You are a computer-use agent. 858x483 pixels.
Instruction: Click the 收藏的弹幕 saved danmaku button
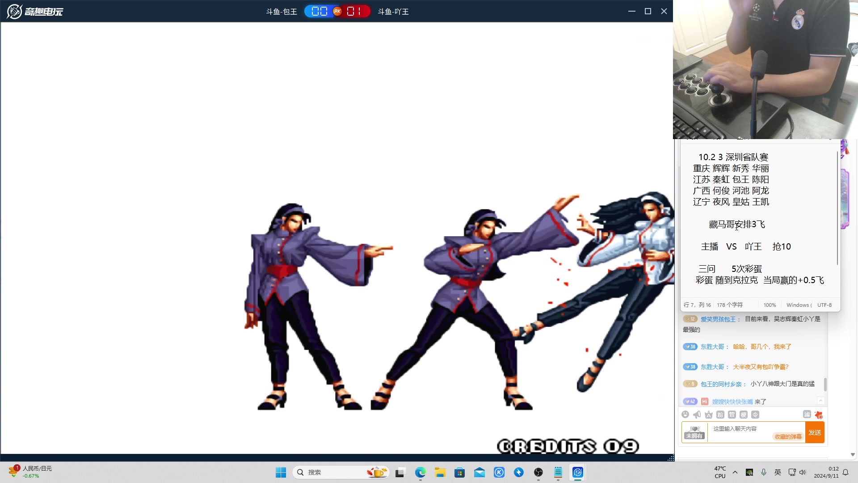(788, 436)
